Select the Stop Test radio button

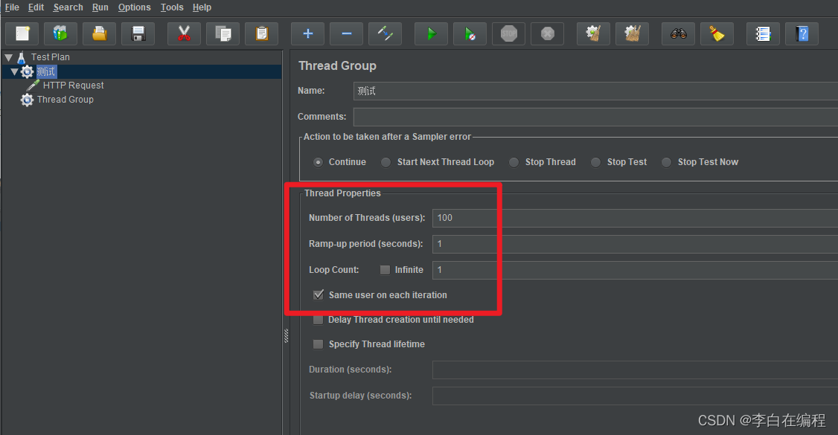click(x=595, y=162)
